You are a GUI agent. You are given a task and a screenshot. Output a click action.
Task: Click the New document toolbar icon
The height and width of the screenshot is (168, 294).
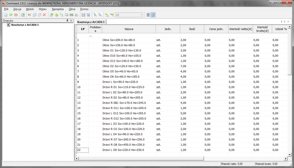click(x=6, y=15)
